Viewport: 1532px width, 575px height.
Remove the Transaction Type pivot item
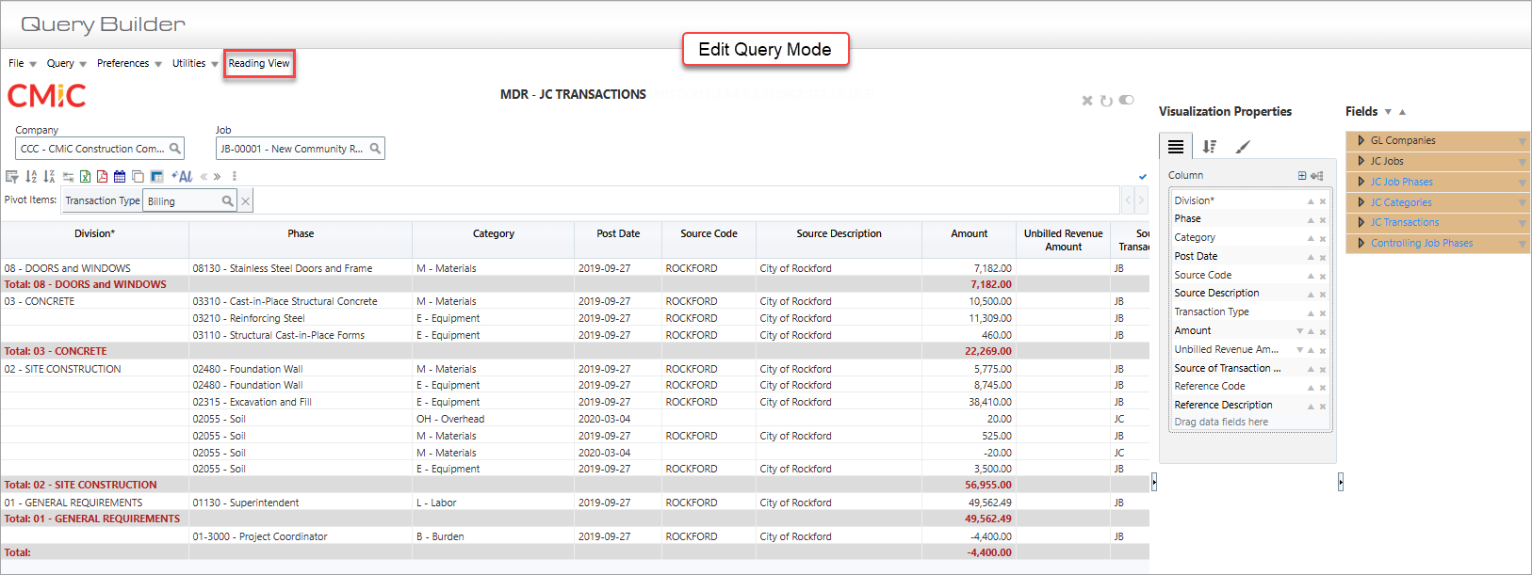coord(245,201)
